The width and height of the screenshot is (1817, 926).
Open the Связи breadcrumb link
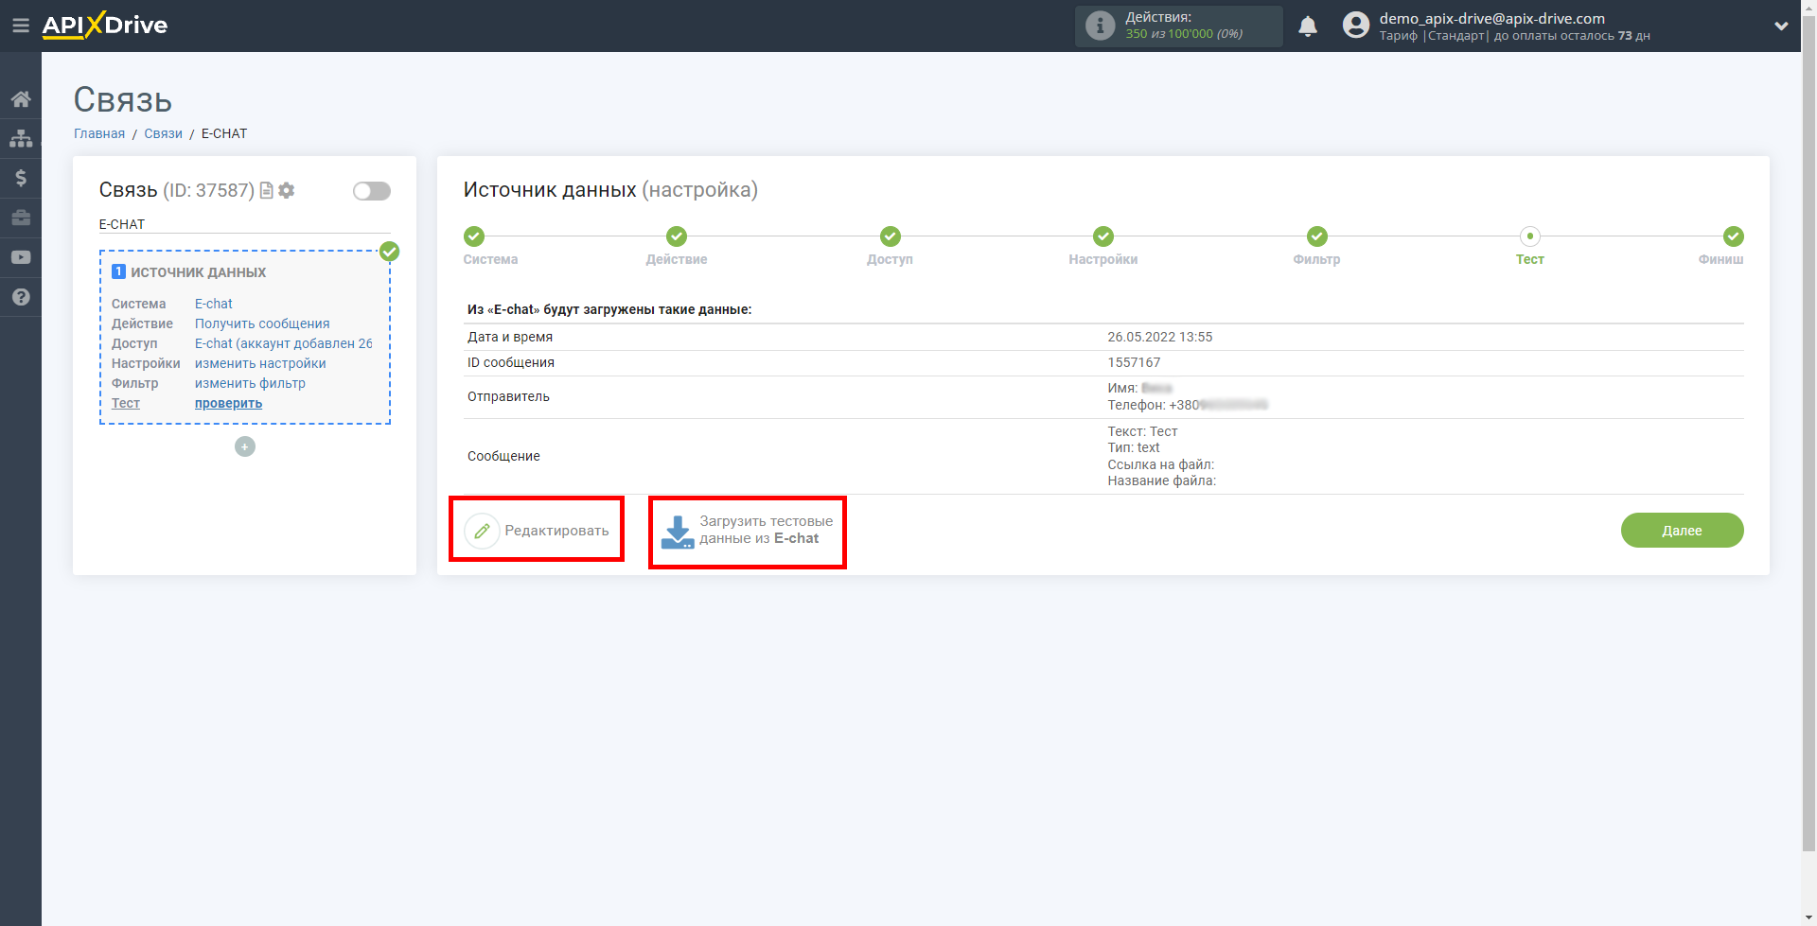[x=163, y=133]
